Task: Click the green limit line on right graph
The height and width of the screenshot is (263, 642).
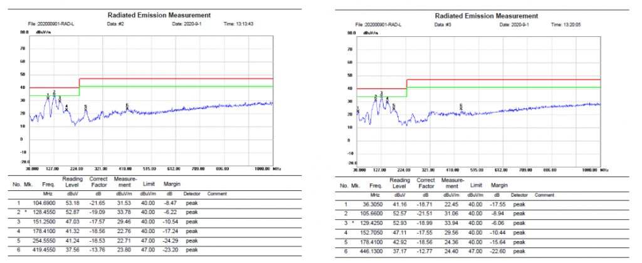Action: (x=502, y=87)
